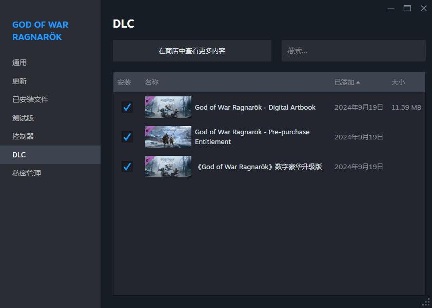Toggle install checkbox for 数字豪华升级版
The image size is (432, 308).
point(127,167)
